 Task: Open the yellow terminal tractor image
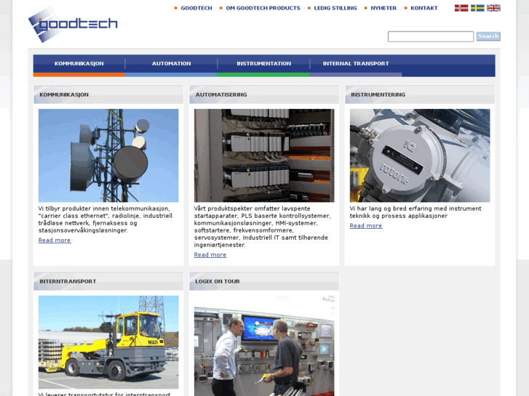108,342
